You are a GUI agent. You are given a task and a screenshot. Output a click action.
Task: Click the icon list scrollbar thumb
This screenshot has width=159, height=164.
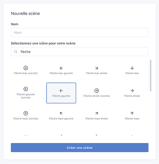point(150,76)
